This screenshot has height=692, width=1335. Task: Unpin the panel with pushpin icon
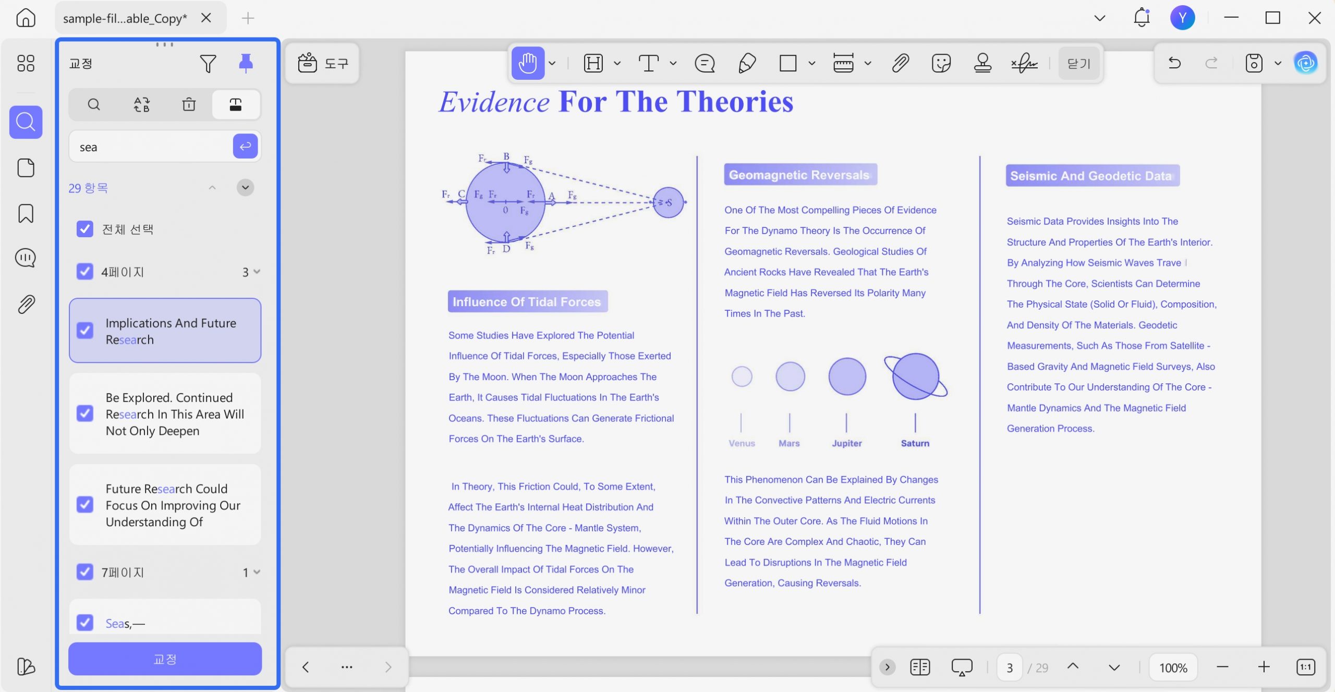(246, 64)
